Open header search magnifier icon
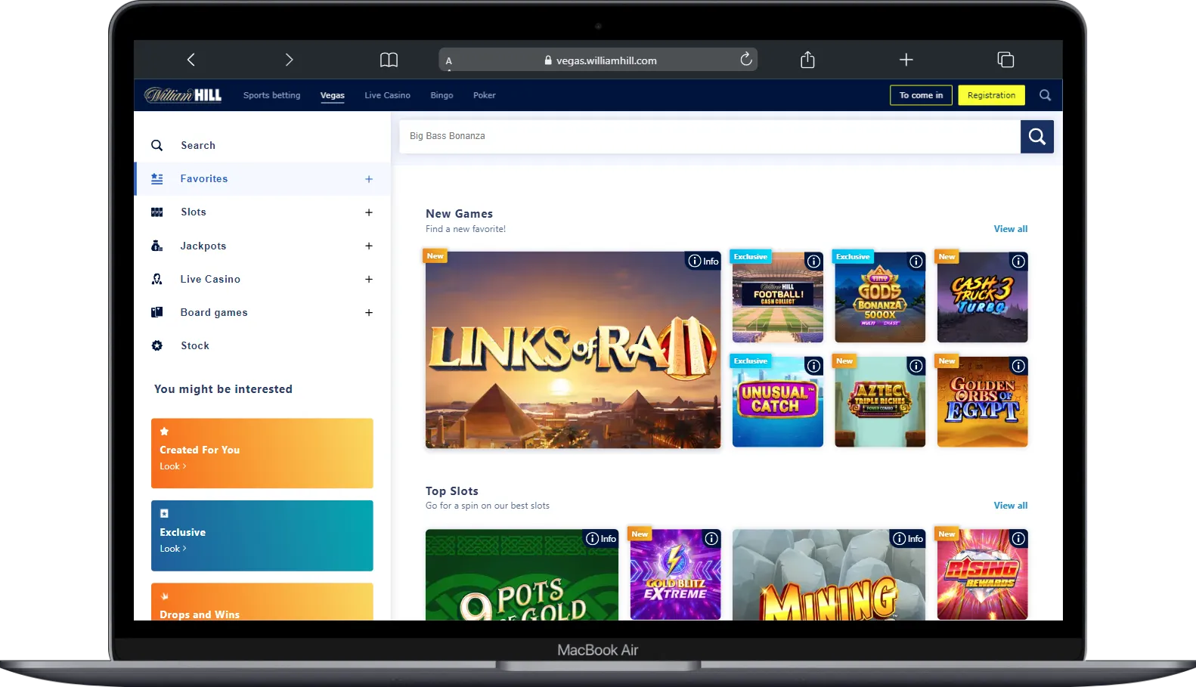Viewport: 1196px width, 687px height. pyautogui.click(x=1045, y=95)
